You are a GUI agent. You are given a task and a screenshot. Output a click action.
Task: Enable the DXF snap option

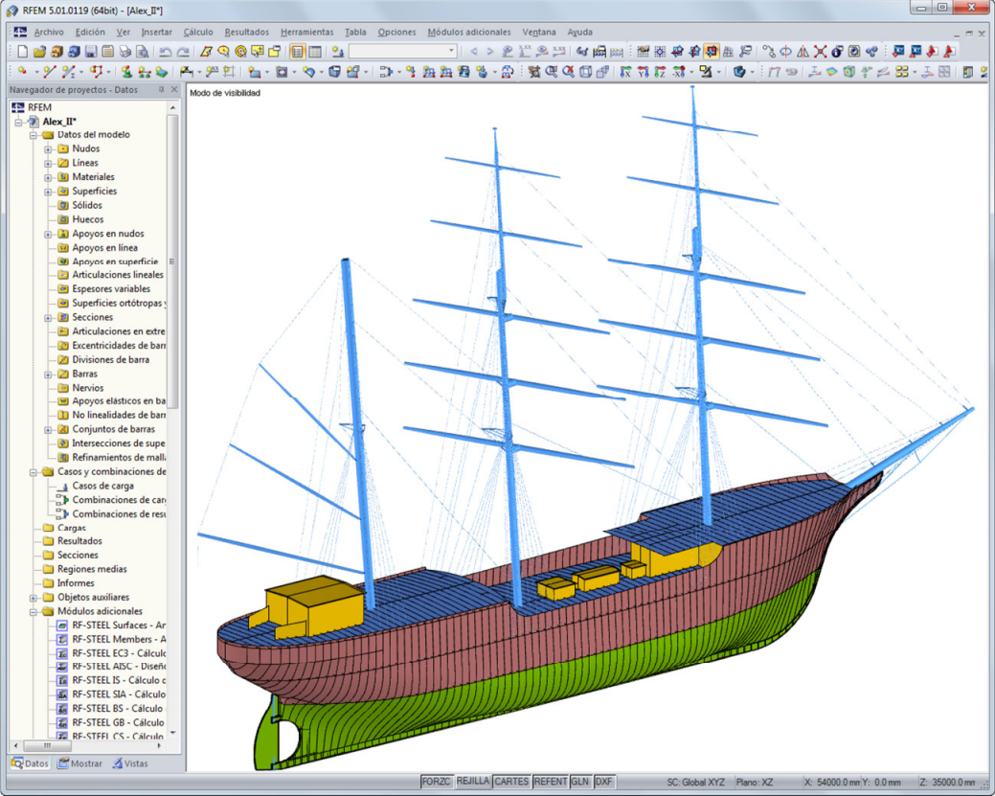click(603, 782)
